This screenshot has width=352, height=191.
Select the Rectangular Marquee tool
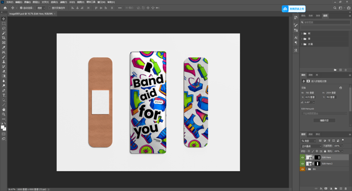click(3, 24)
